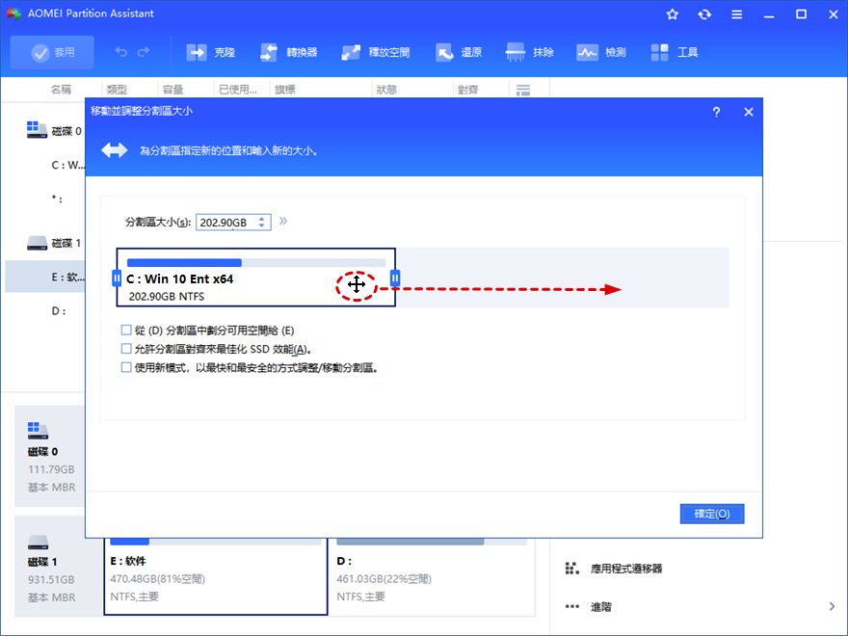This screenshot has height=636, width=848.
Task: Click the left resize handle of C partition
Action: coord(117,278)
